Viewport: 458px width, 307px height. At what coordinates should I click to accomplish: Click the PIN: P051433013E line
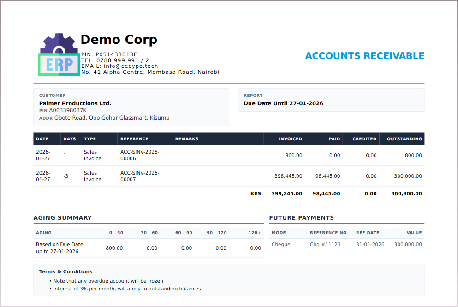pyautogui.click(x=109, y=54)
